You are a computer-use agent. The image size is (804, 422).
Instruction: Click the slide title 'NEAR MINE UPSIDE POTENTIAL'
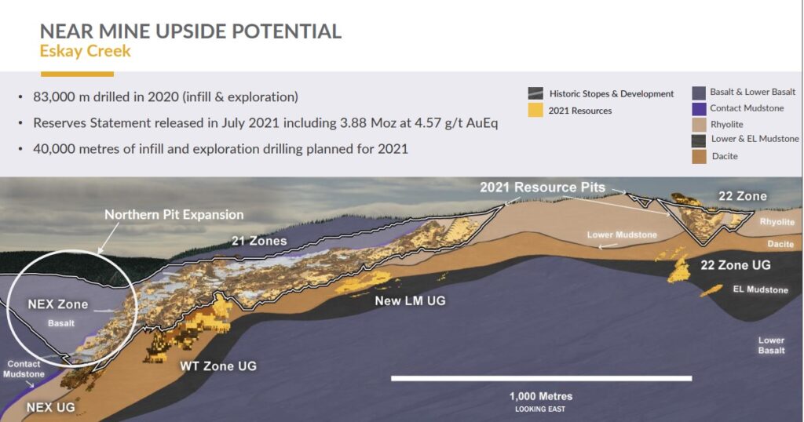tap(190, 31)
